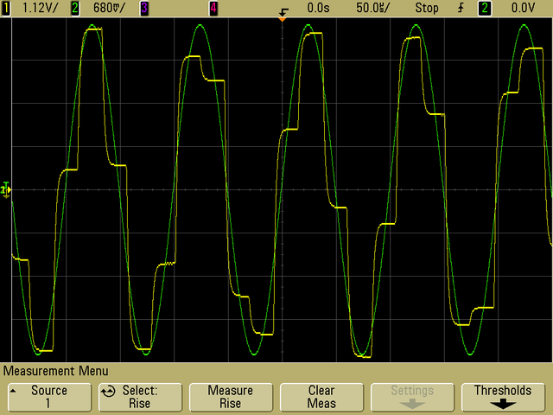Click the 0.0V trigger level value

coord(523,8)
